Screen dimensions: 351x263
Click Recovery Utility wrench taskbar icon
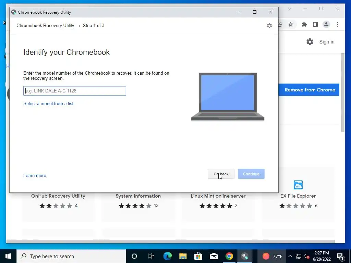(x=245, y=256)
